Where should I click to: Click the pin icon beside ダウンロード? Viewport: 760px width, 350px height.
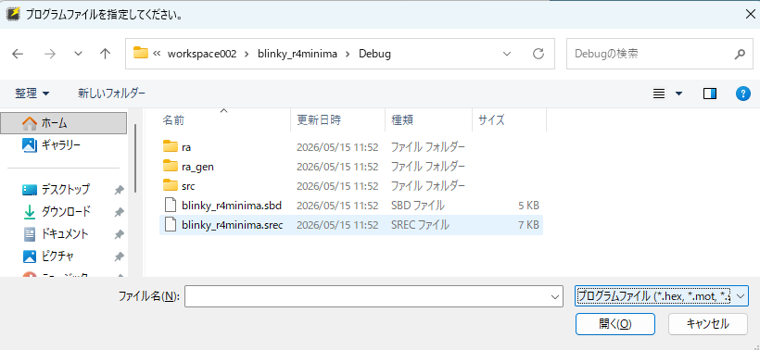pyautogui.click(x=119, y=213)
